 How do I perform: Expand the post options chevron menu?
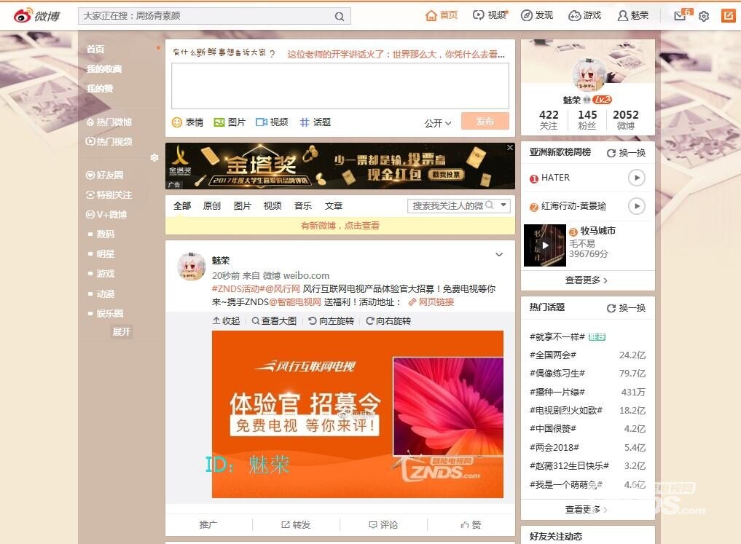499,255
